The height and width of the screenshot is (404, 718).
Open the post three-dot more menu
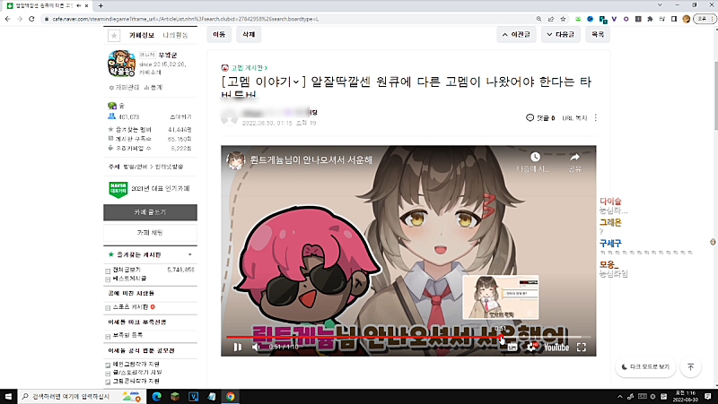coord(595,118)
